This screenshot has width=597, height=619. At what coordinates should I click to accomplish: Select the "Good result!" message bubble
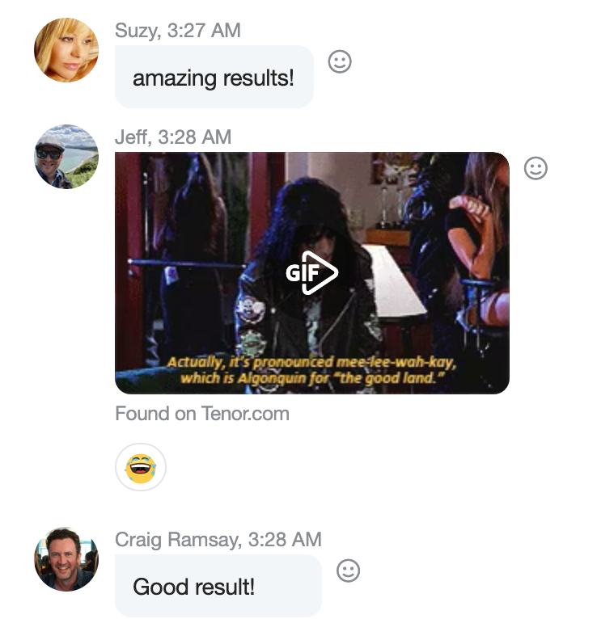[218, 586]
